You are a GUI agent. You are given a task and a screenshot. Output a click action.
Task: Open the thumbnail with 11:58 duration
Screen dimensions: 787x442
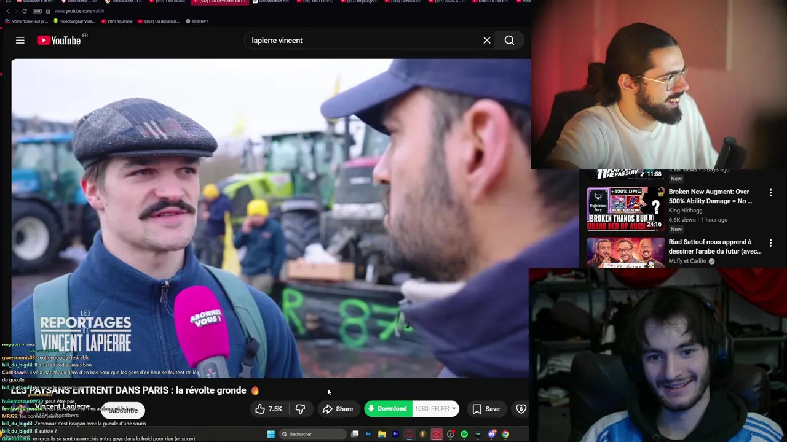(x=626, y=174)
